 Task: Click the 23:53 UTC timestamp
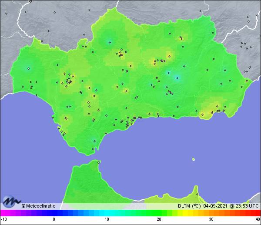coord(247,206)
